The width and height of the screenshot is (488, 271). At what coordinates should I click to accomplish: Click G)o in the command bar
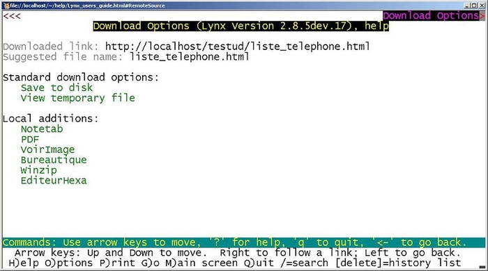click(x=150, y=263)
